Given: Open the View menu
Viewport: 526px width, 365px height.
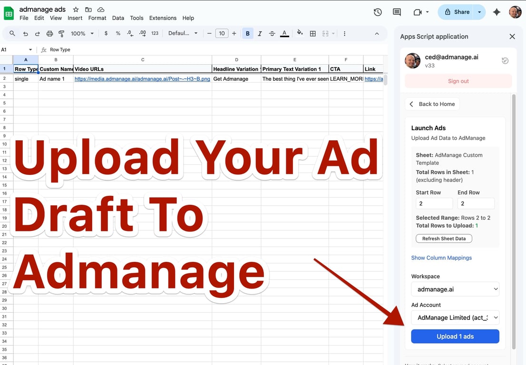Looking at the screenshot, I should pos(56,18).
